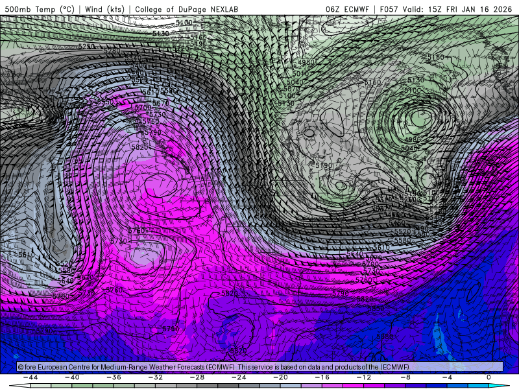Click the 5280 height contour label

pyautogui.click(x=112, y=51)
